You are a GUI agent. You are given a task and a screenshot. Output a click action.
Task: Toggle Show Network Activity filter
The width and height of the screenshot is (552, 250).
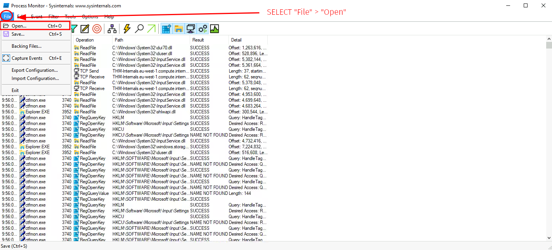point(190,29)
